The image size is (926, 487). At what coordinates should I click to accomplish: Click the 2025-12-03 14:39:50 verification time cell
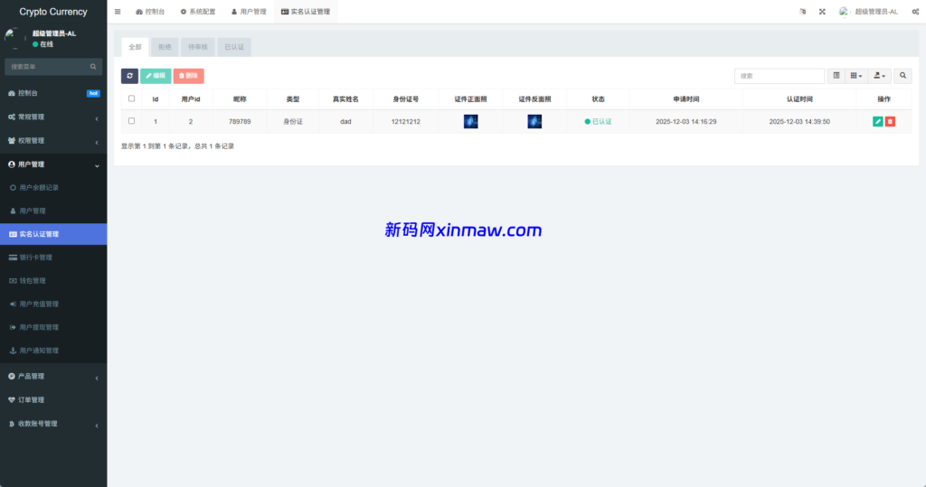coord(799,122)
